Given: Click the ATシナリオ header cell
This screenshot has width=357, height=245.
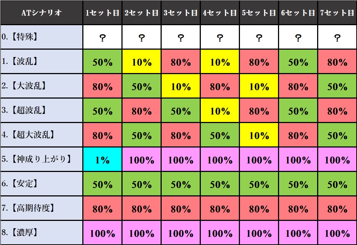Looking at the screenshot, I should pos(41,12).
